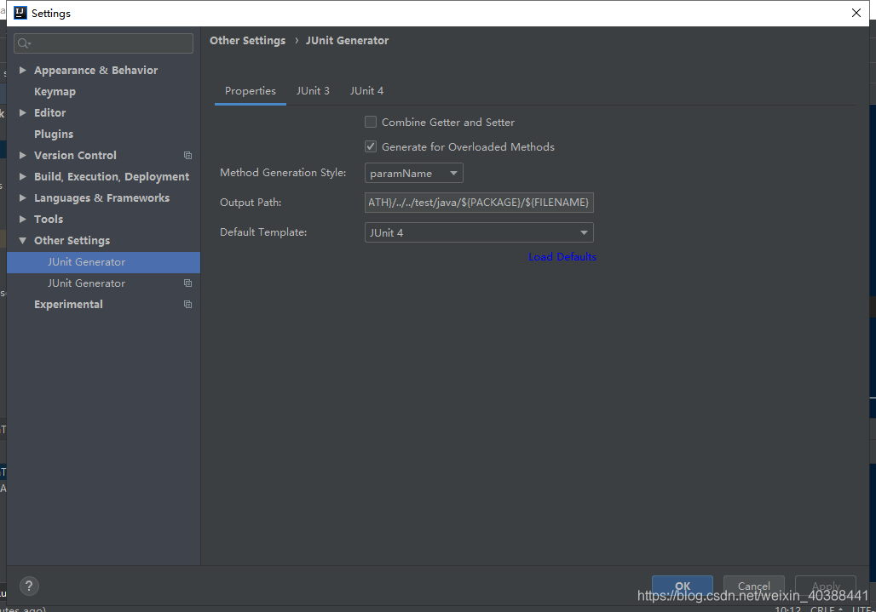
Task: Open the Default Template dropdown
Action: [x=479, y=232]
